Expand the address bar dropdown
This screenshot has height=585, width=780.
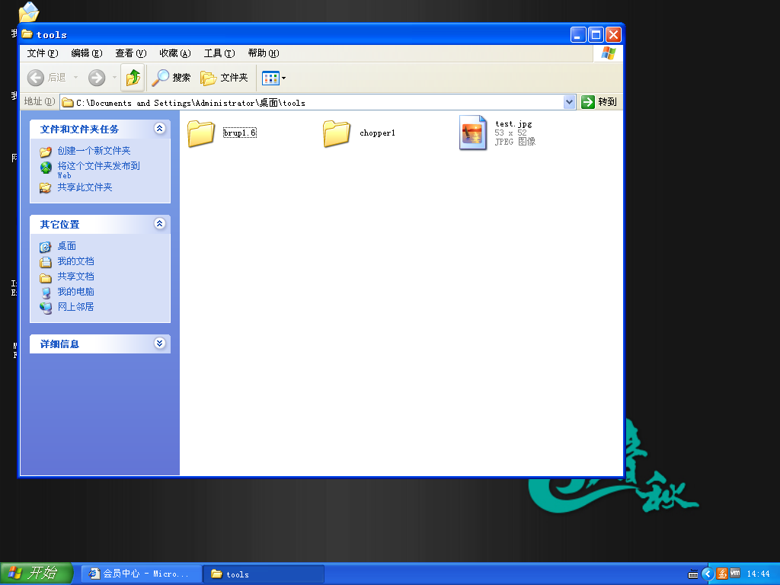click(x=570, y=102)
